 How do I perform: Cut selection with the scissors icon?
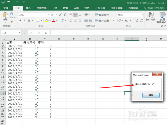[x=11, y=13]
